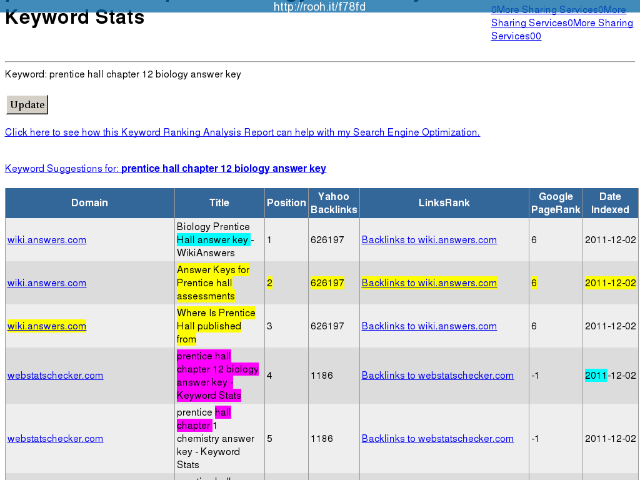Open the Keyword Ranking Analysis Report help link
This screenshot has width=640, height=480.
[242, 132]
